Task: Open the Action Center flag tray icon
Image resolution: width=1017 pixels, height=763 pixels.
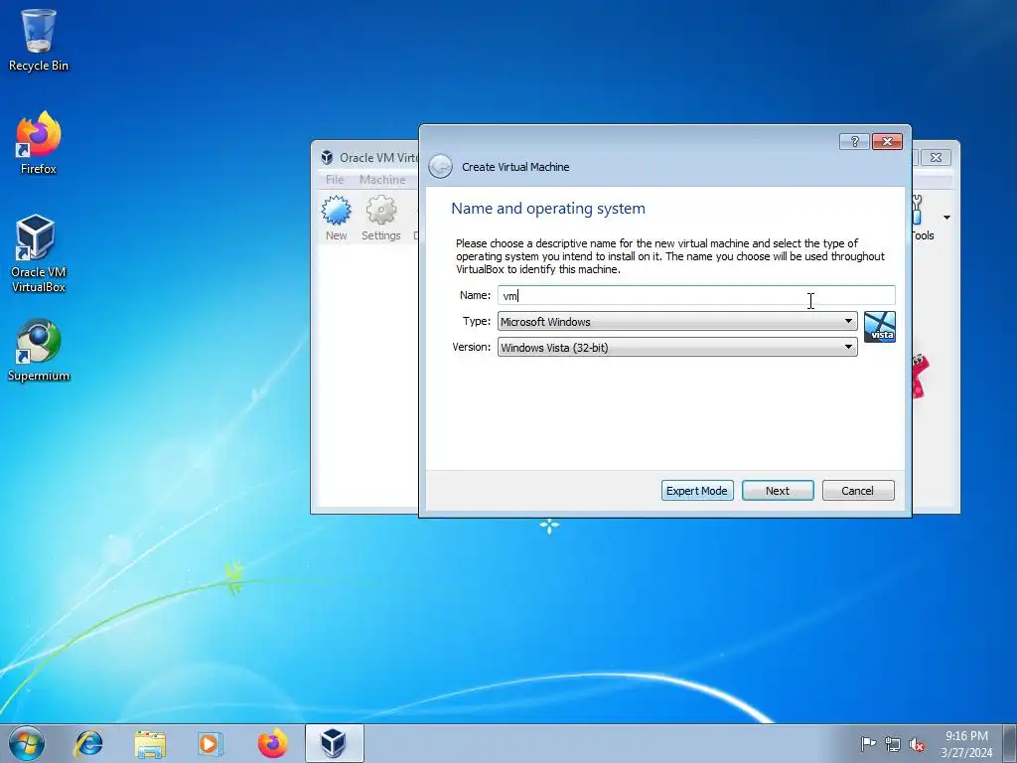Action: [x=868, y=743]
